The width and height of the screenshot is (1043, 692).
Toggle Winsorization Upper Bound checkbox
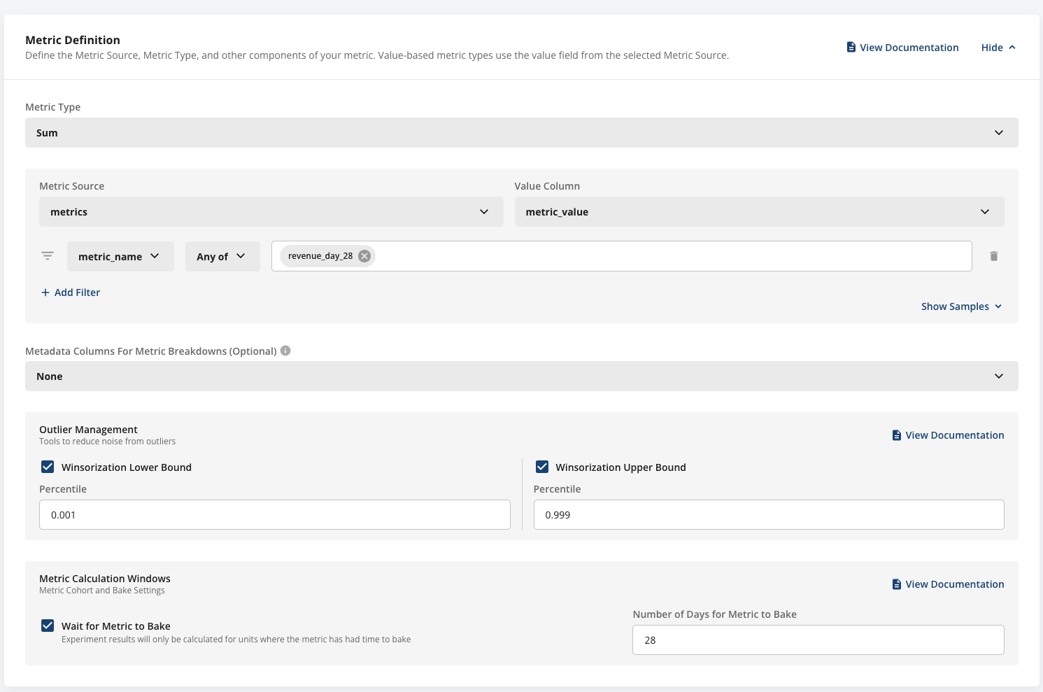coord(542,467)
